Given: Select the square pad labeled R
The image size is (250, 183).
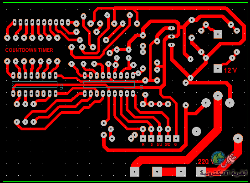Looking at the screenshot, I should tap(143, 138).
